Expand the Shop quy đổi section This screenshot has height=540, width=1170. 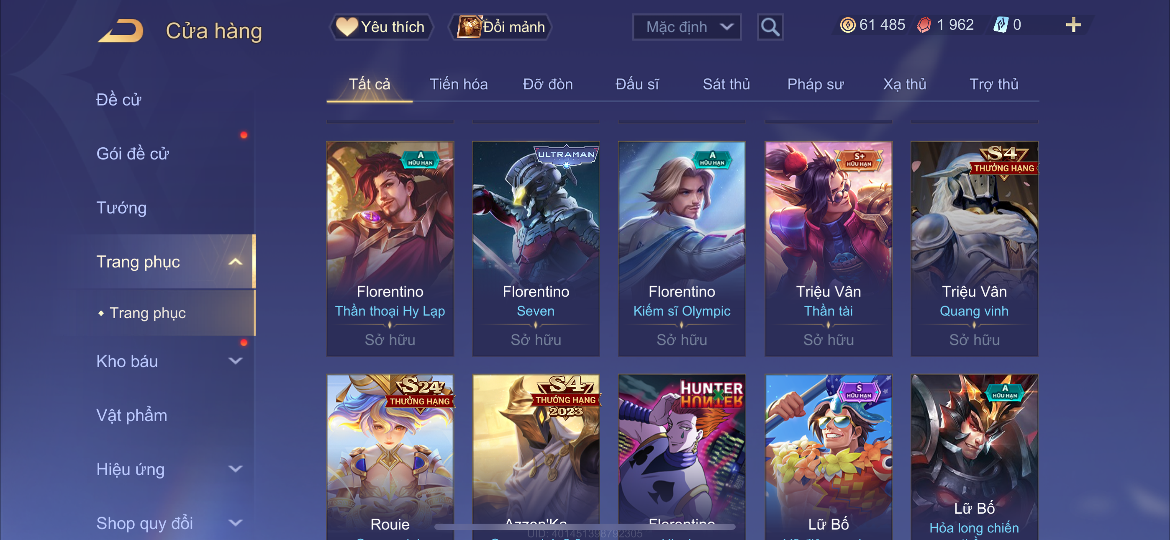point(235,523)
